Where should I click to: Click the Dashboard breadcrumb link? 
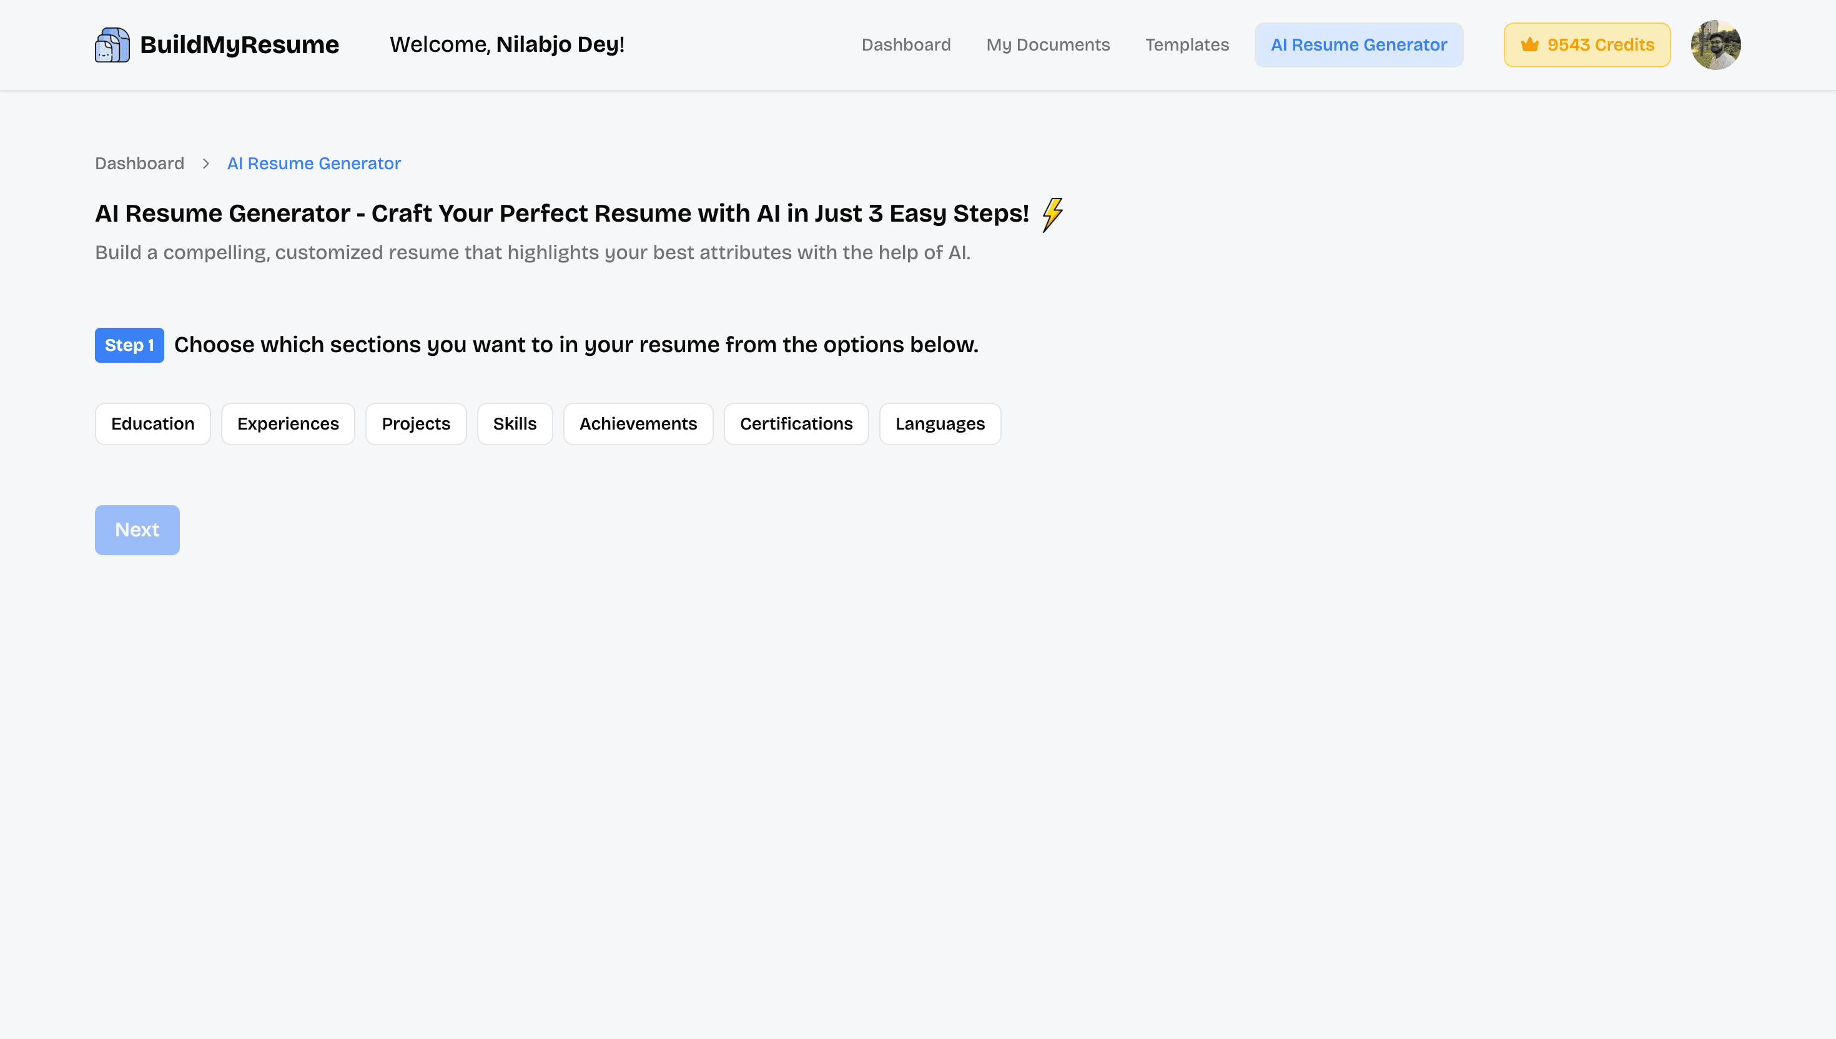click(x=139, y=164)
